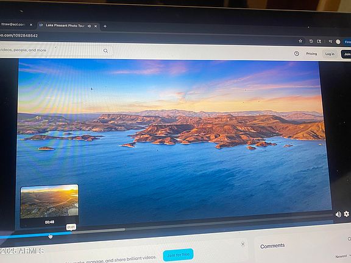Click the Log in button
This screenshot has width=351, height=263.
tap(330, 54)
